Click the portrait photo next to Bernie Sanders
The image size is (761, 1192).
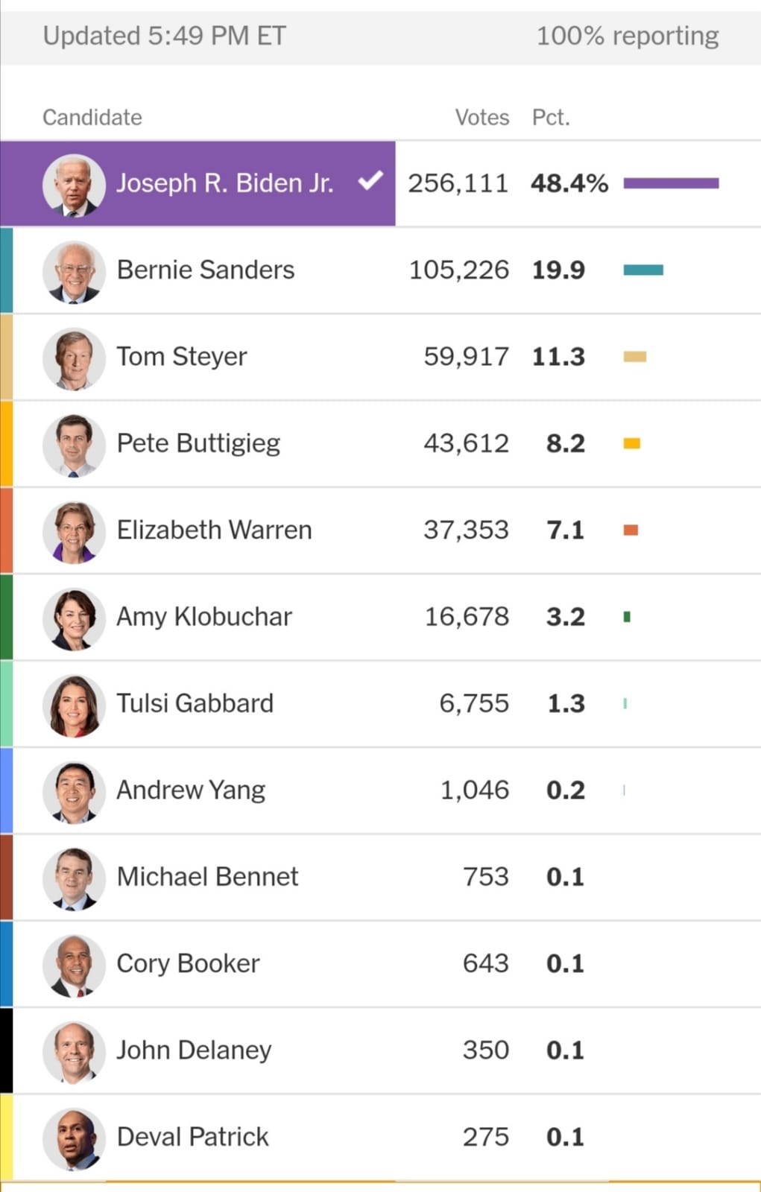pyautogui.click(x=73, y=271)
